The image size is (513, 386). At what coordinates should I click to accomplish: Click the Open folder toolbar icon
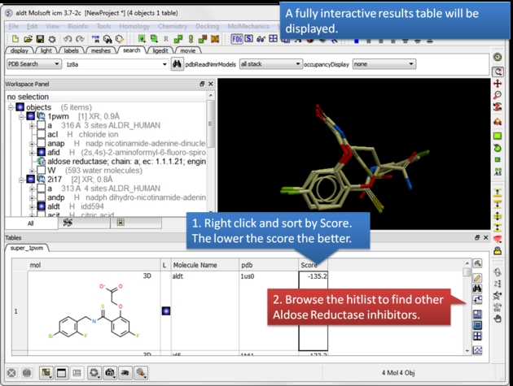pos(28,38)
